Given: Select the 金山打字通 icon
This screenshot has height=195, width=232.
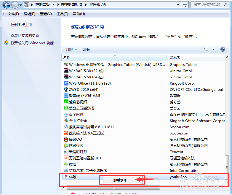Looking at the screenshot, I should (x=66, y=121).
